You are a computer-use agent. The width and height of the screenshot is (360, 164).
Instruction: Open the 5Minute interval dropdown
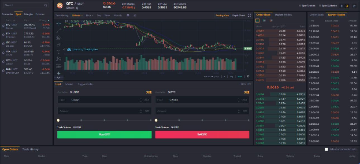click(x=78, y=15)
